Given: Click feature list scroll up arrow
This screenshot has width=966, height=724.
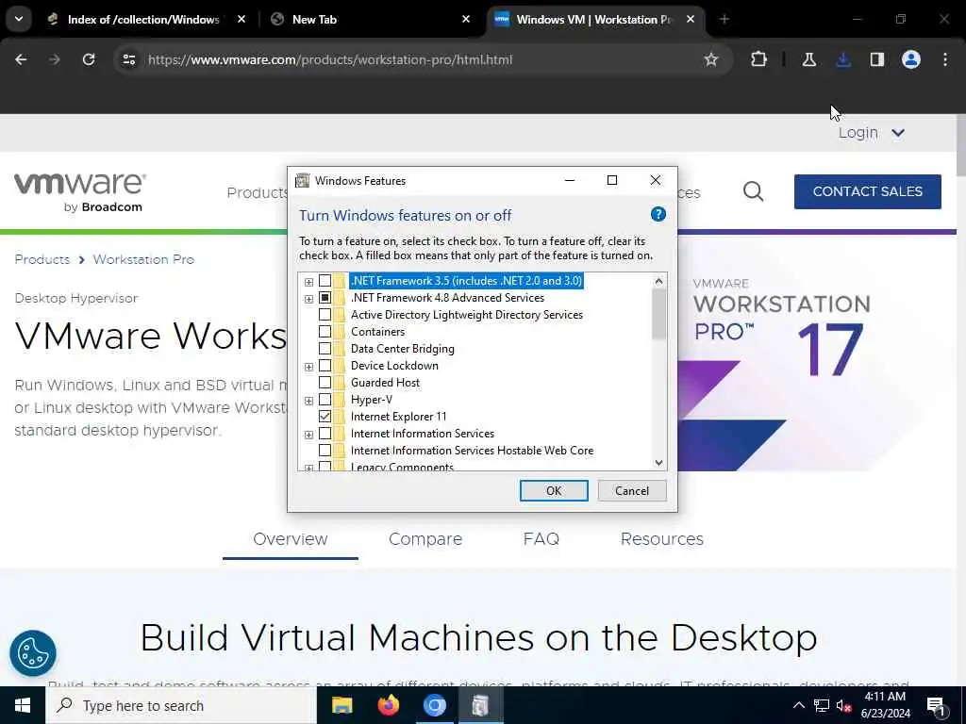Looking at the screenshot, I should pos(658,281).
